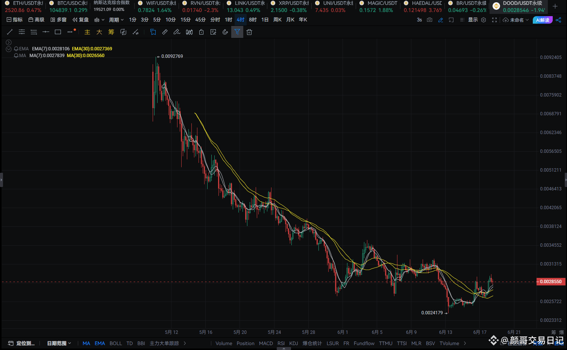Open the 日期范围 date range dropdown
This screenshot has width=567, height=350.
coord(59,343)
